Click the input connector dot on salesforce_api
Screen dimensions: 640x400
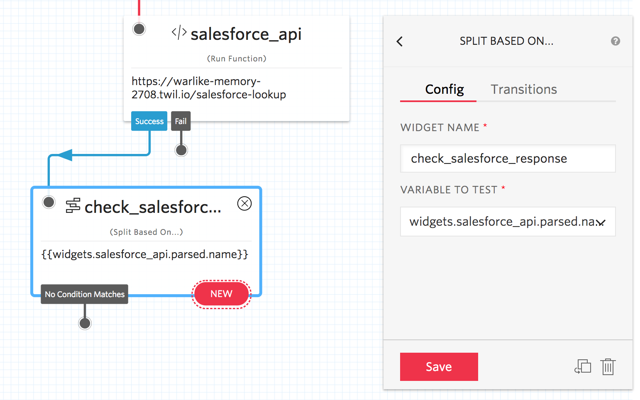coord(139,29)
